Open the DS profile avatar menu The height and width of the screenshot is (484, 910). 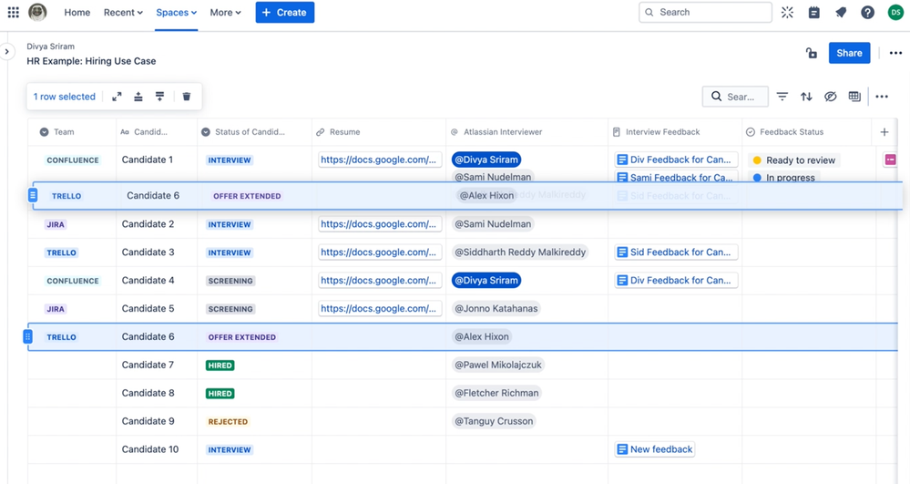tap(895, 12)
